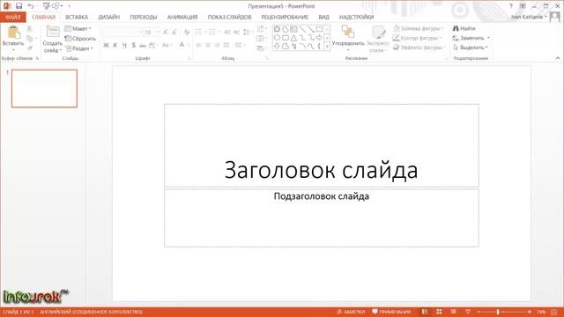Click the zoom slider handle
The image size is (564, 317).
coord(498,312)
